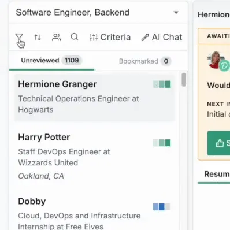Select the Hermione Granger candidate card
This screenshot has width=230, height=230.
[x=95, y=98]
